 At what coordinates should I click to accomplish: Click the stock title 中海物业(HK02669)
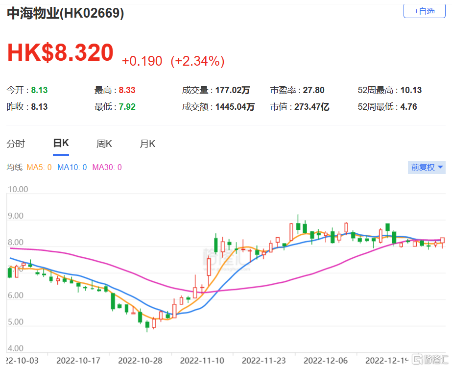(x=66, y=13)
